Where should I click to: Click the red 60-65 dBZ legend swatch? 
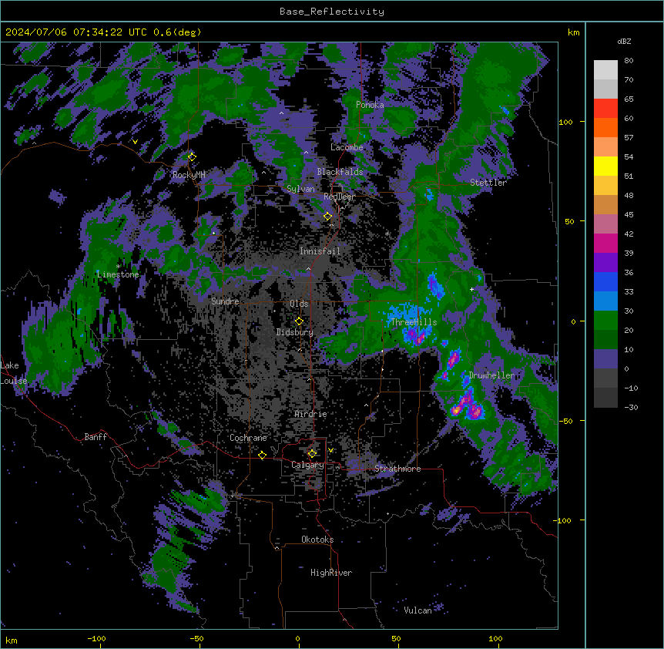605,109
